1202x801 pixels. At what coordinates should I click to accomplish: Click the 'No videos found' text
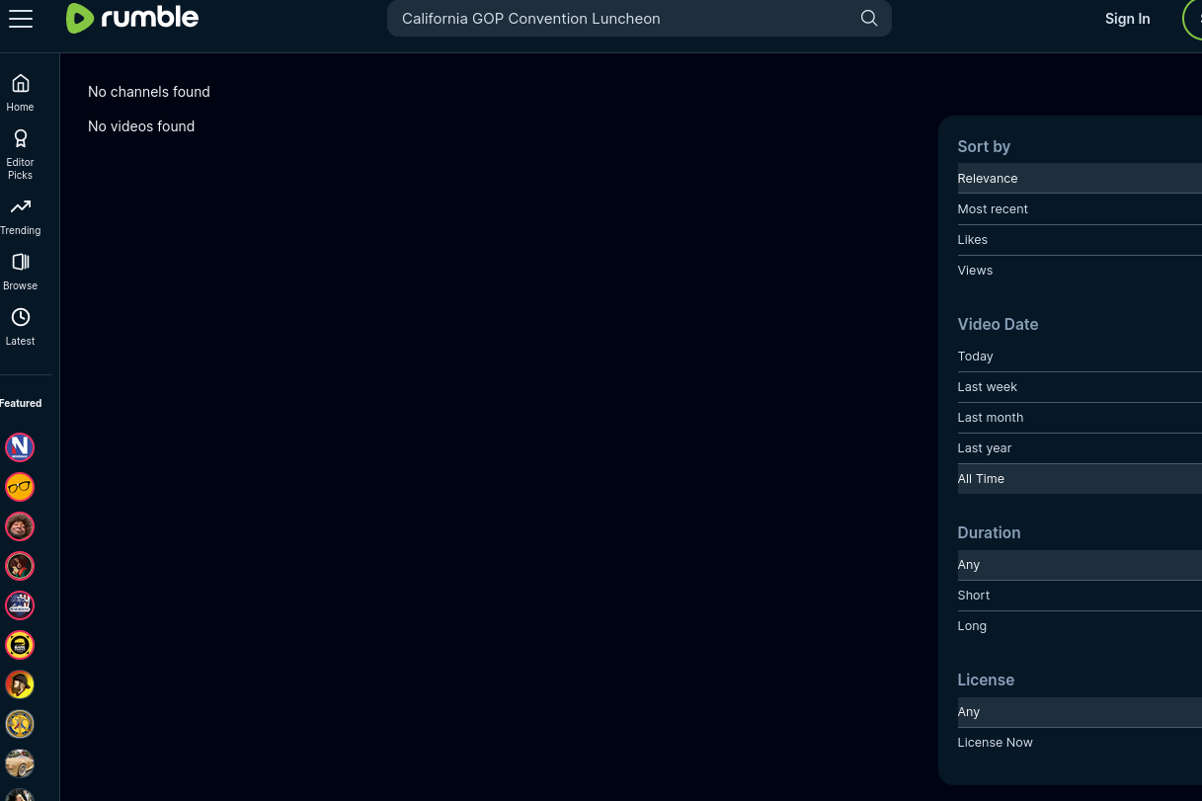[x=141, y=126]
